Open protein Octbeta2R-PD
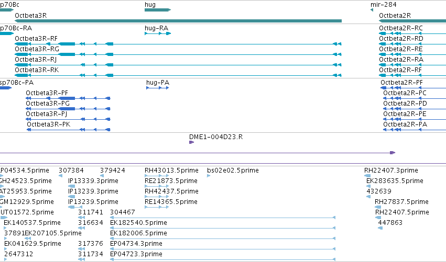The width and height of the screenshot is (446, 262). (405, 104)
